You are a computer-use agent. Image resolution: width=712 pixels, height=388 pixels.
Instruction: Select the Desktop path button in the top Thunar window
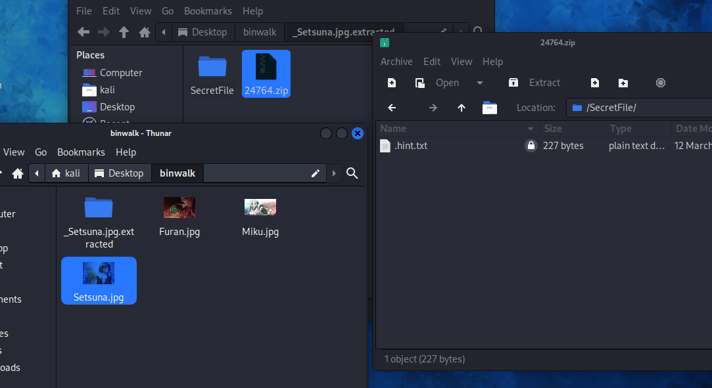point(202,32)
